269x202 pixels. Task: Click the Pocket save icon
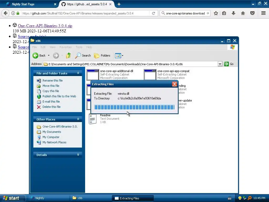[x=252, y=13]
